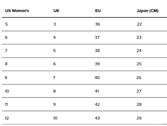
Task: Select Japan size 27 cell
Action: (x=139, y=91)
